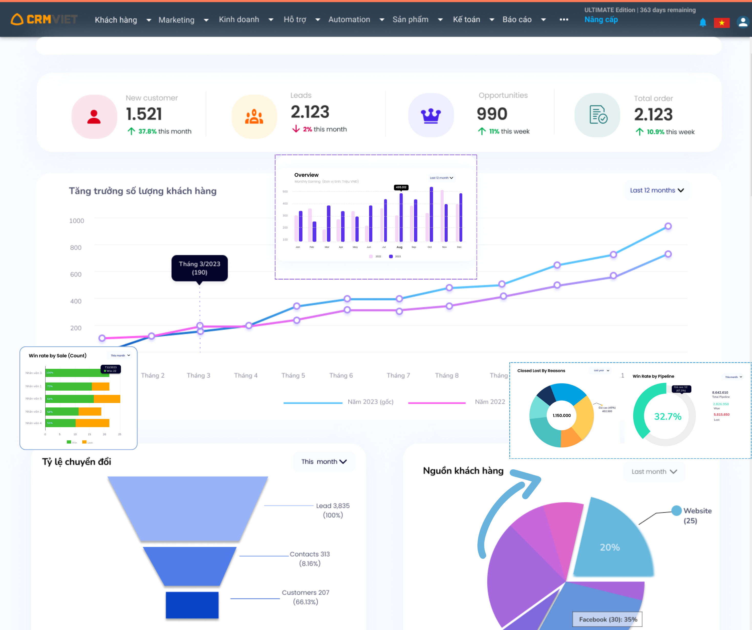
Task: Click Contacts 313 (8.16%) label
Action: (310, 559)
